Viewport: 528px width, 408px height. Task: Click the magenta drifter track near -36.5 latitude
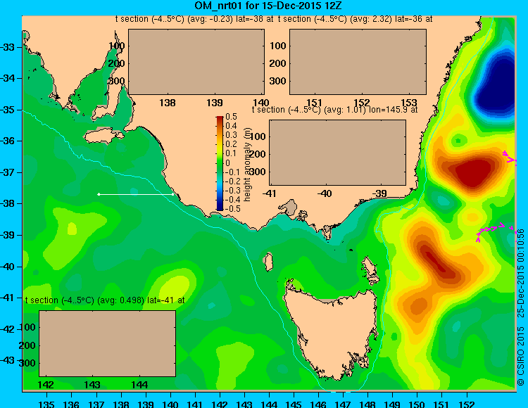coord(509,157)
